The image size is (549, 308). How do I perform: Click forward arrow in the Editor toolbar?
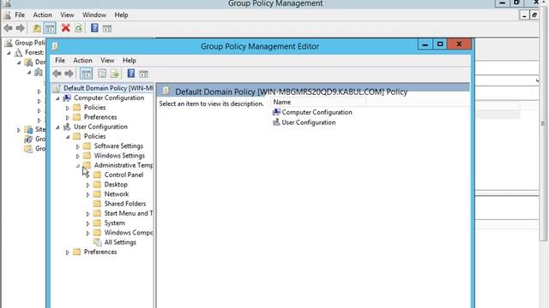click(69, 74)
